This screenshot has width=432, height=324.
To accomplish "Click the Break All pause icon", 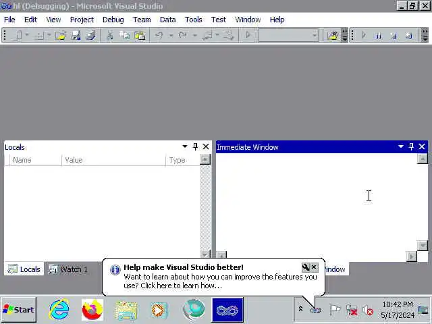I will tap(379, 36).
